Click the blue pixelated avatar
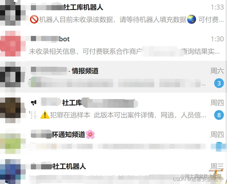227x184 pixels. coord(11,172)
